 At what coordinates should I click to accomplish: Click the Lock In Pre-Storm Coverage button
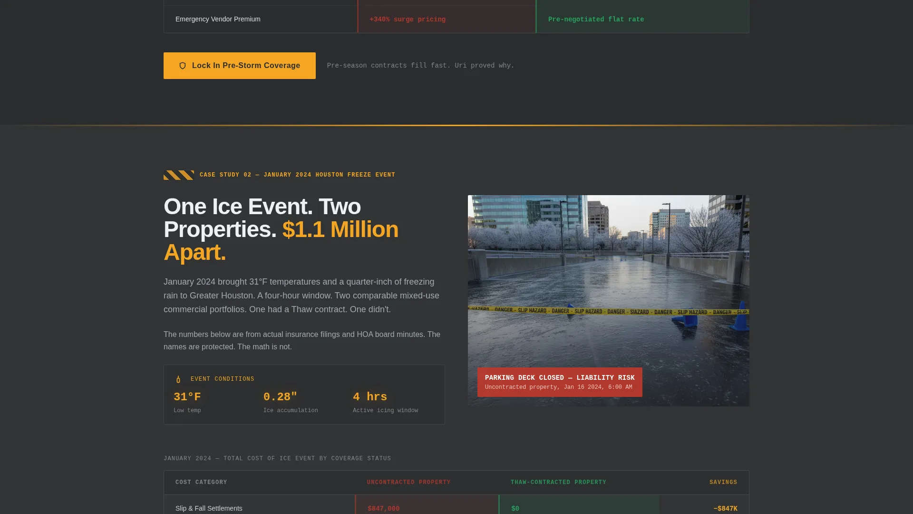tap(239, 66)
